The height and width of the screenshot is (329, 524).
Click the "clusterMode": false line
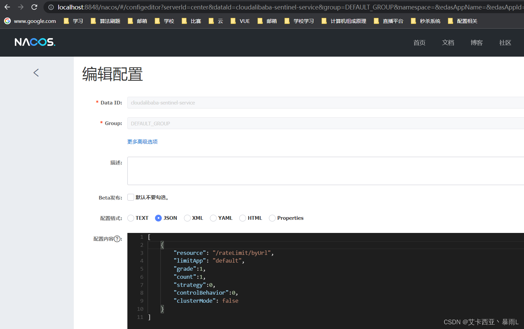click(x=206, y=301)
